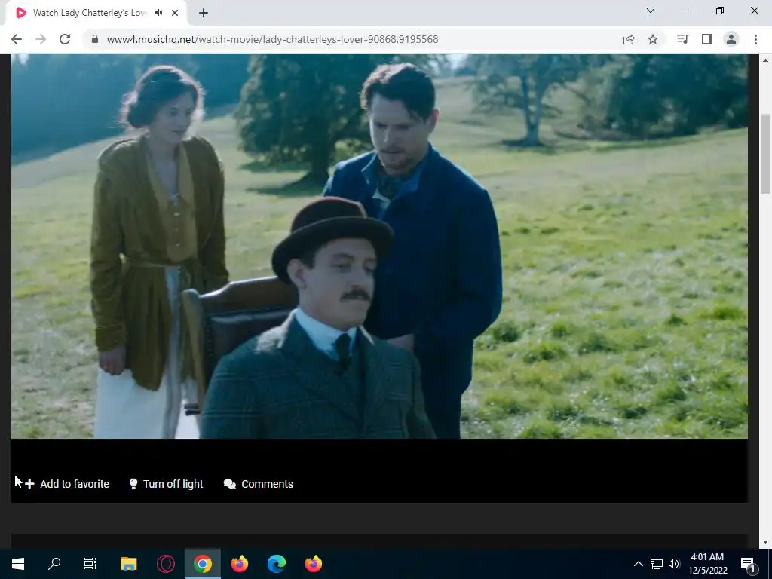Mute the tab via speaker icon

tap(158, 13)
